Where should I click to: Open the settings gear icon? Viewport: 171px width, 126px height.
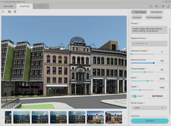156,6
